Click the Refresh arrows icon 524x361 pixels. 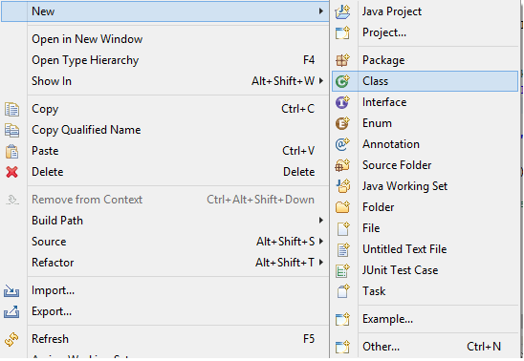point(11,339)
